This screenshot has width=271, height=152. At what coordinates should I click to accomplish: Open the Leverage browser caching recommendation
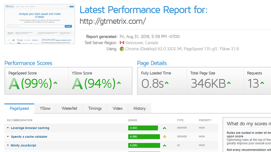tap(30, 128)
